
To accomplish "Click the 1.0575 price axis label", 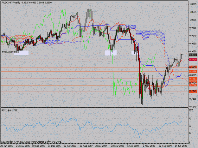I will tap(193, 12).
